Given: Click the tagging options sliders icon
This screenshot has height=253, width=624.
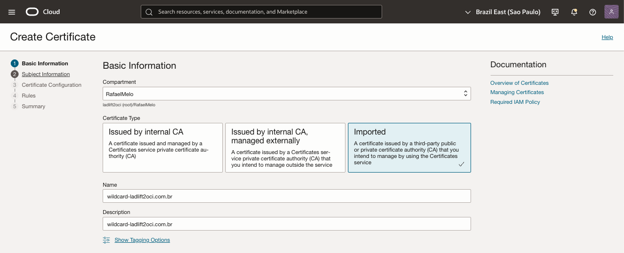Looking at the screenshot, I should [x=107, y=240].
